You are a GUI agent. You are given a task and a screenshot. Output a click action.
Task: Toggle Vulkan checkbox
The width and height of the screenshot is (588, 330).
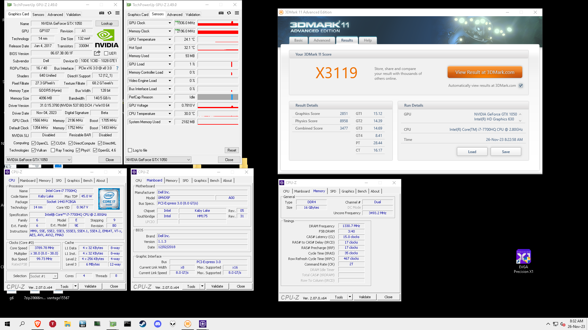[x=34, y=150]
